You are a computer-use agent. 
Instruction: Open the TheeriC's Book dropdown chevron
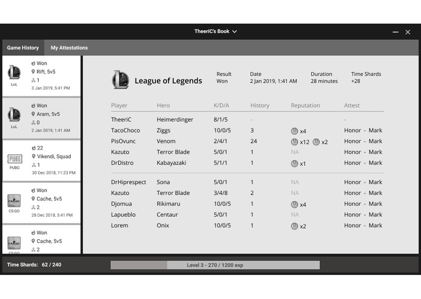[234, 31]
